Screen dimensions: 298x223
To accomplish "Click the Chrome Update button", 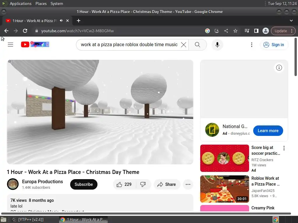I will pos(281,31).
